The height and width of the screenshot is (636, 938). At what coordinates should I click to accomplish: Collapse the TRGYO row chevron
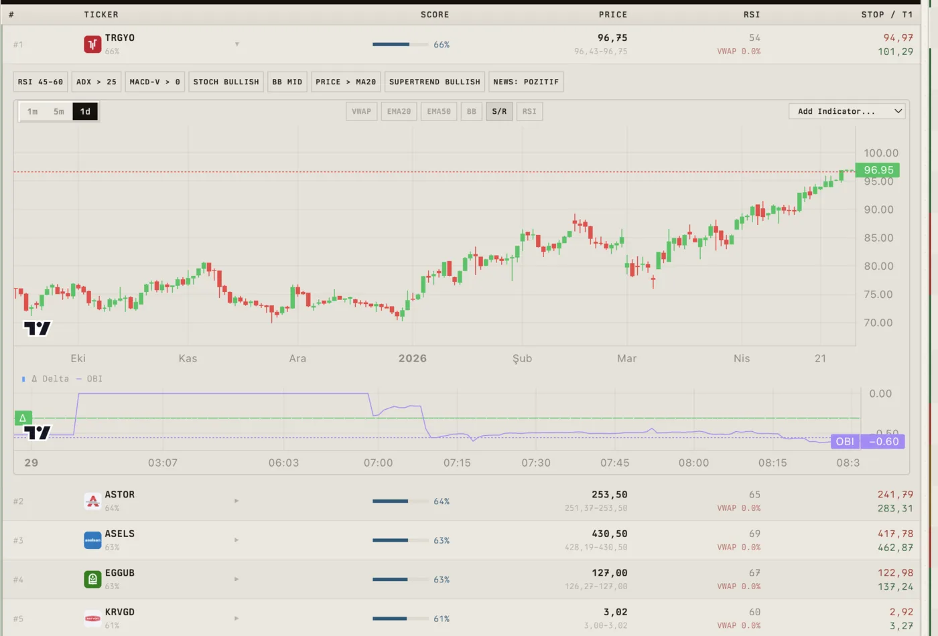(237, 44)
